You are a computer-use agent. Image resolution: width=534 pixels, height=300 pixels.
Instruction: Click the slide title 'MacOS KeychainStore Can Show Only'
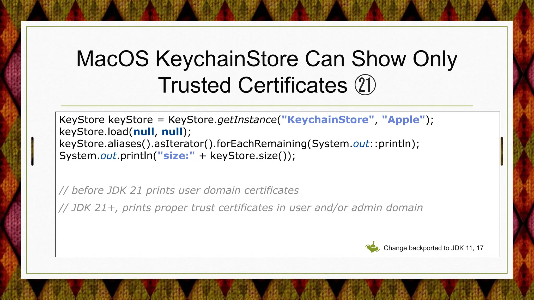tap(267, 59)
